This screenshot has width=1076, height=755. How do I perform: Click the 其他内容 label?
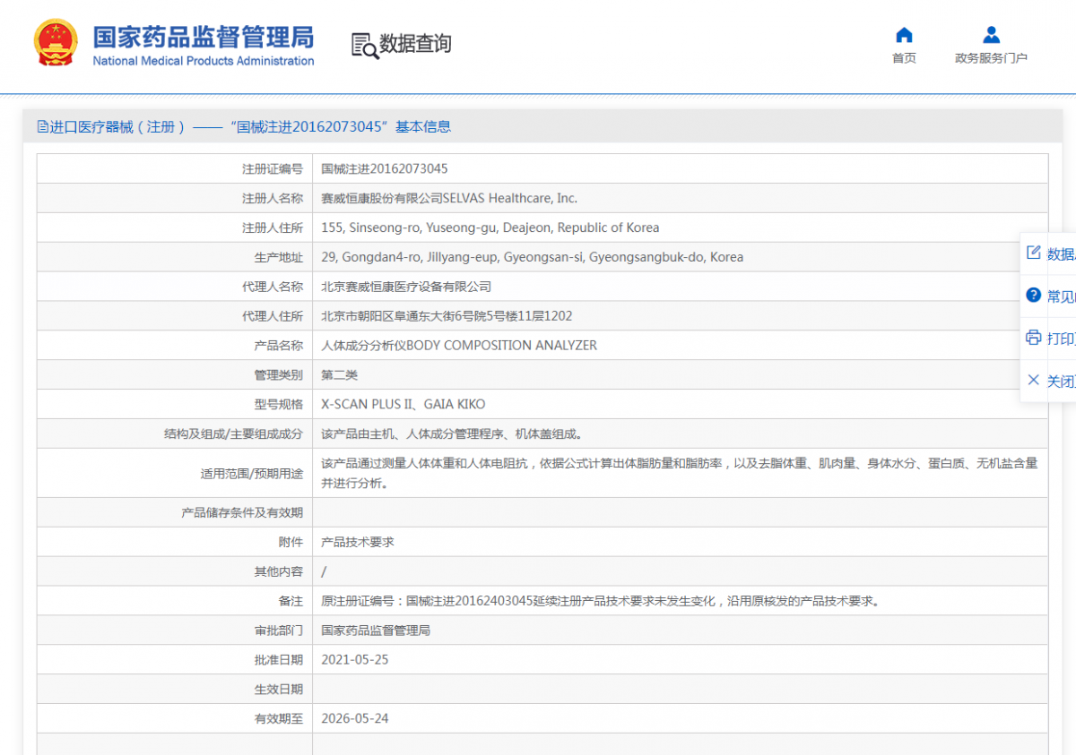[x=279, y=571]
